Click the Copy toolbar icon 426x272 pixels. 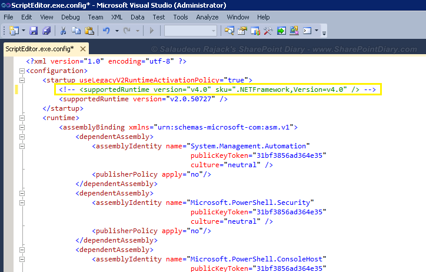coord(76,31)
